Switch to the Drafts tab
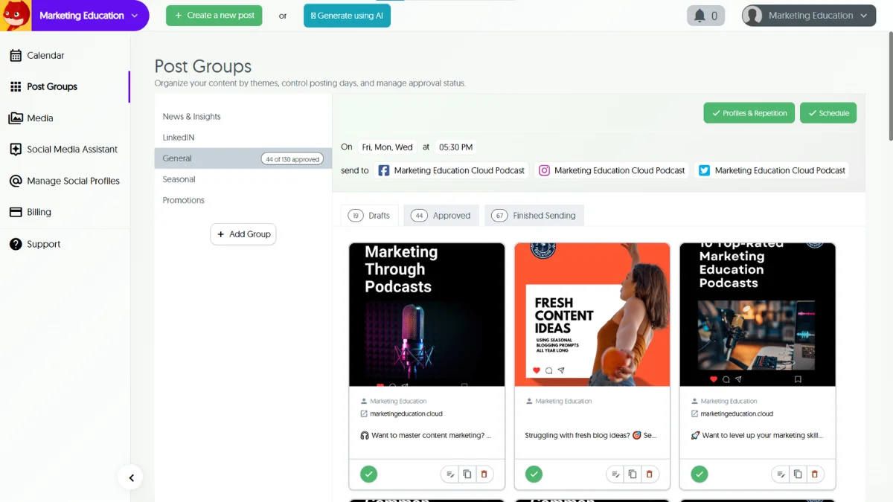 tap(370, 216)
